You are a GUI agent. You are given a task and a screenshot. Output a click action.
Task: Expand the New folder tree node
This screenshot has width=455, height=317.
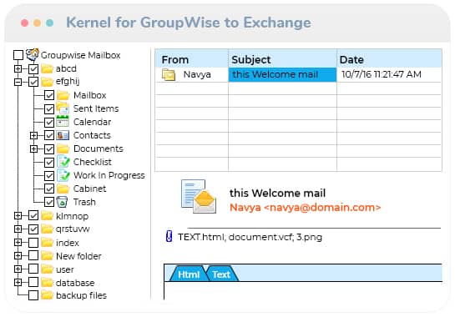(18, 255)
